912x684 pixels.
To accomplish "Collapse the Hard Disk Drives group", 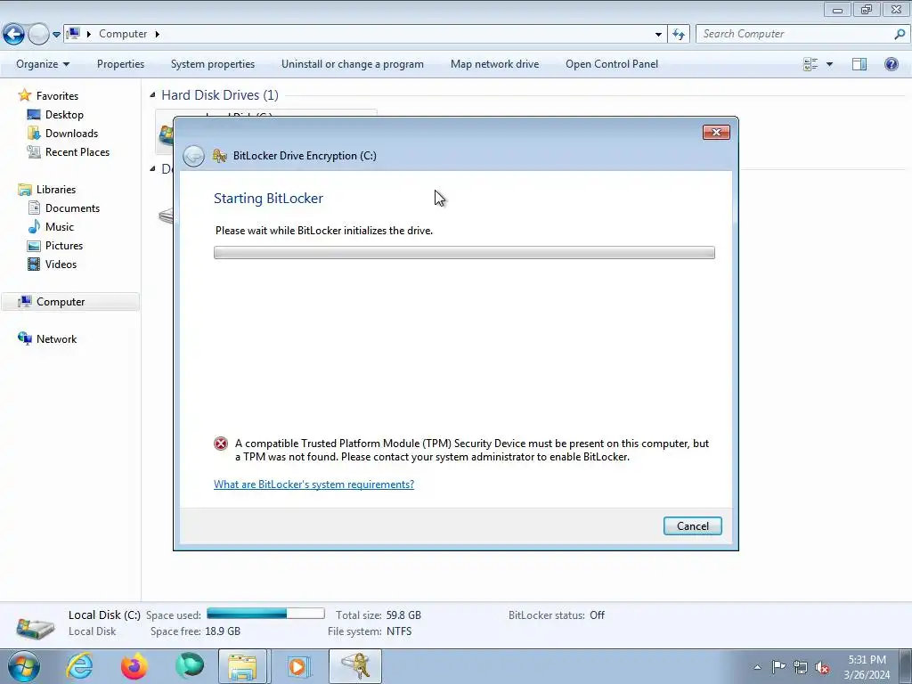I will [152, 94].
